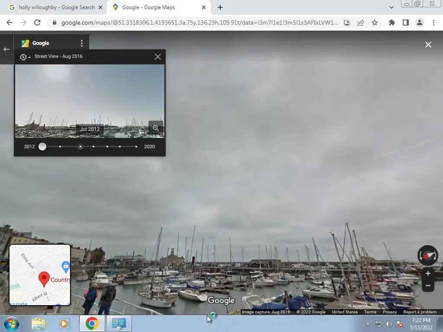
Task: Select the sixth timeline date marker
Action: 120,147
